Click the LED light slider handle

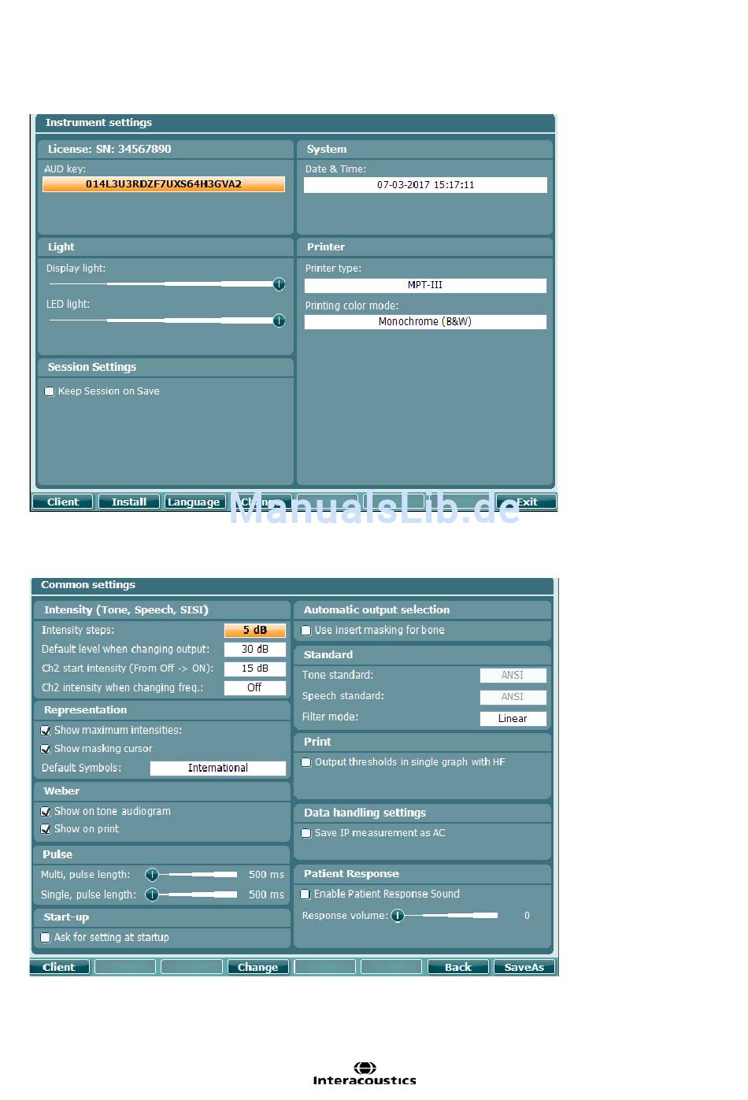[x=279, y=320]
